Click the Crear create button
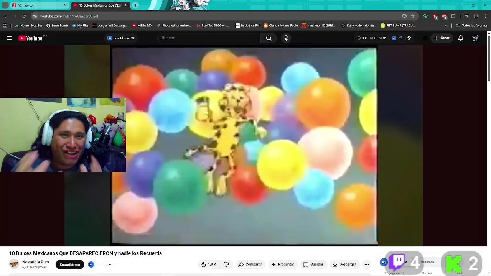The image size is (491, 276). click(x=441, y=38)
